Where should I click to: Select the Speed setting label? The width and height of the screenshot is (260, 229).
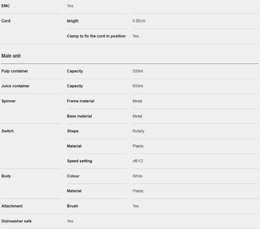coord(80,161)
